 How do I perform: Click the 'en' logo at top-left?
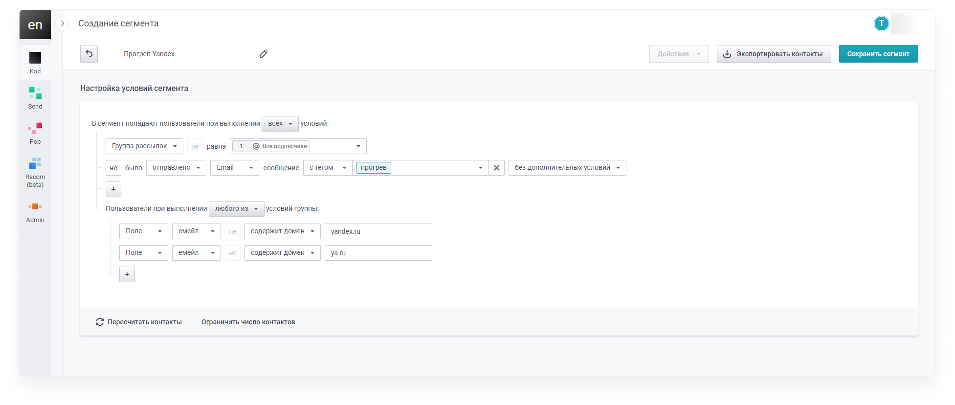(x=35, y=24)
